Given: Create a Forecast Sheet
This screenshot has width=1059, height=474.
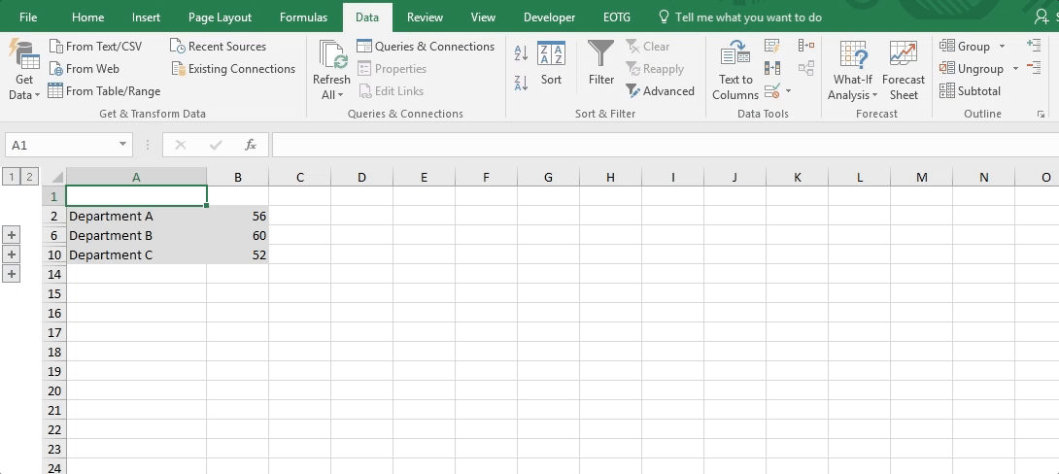Looking at the screenshot, I should pos(903,70).
